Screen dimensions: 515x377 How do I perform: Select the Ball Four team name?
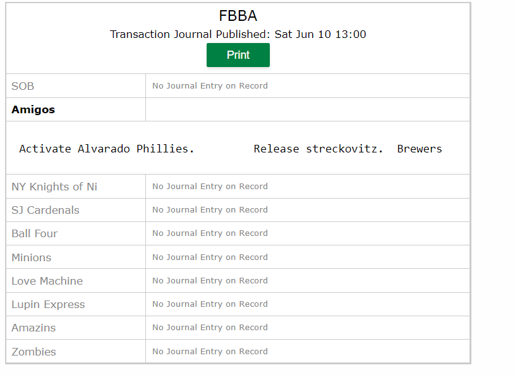pyautogui.click(x=35, y=233)
